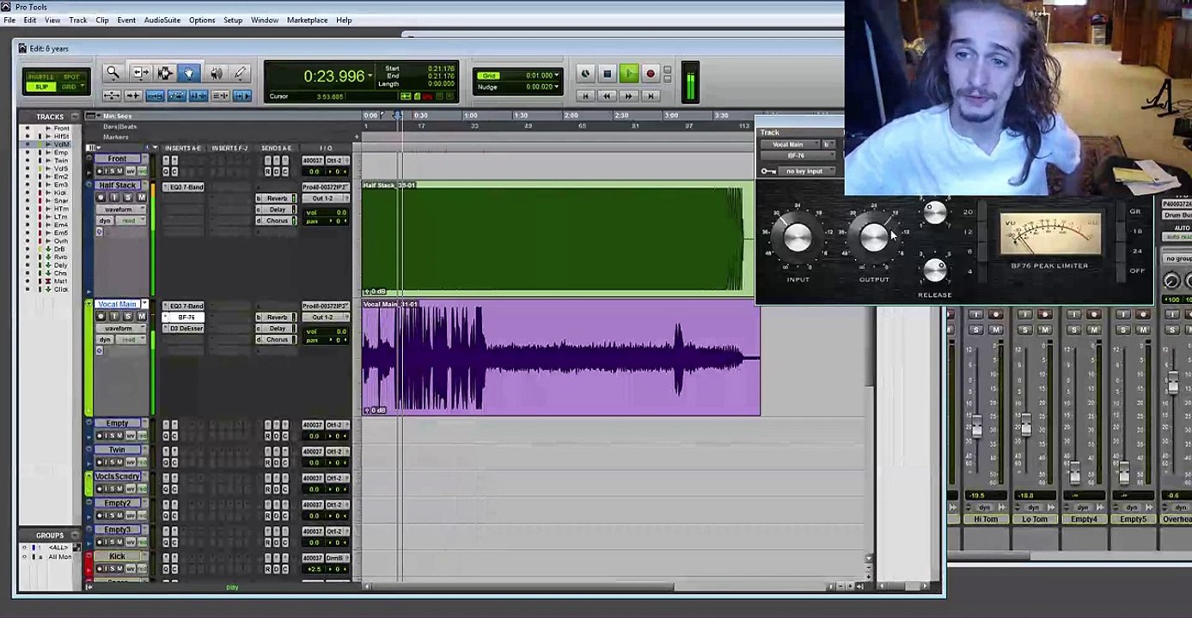This screenshot has height=618, width=1192.
Task: Record-enable the Half Stack track
Action: [101, 197]
